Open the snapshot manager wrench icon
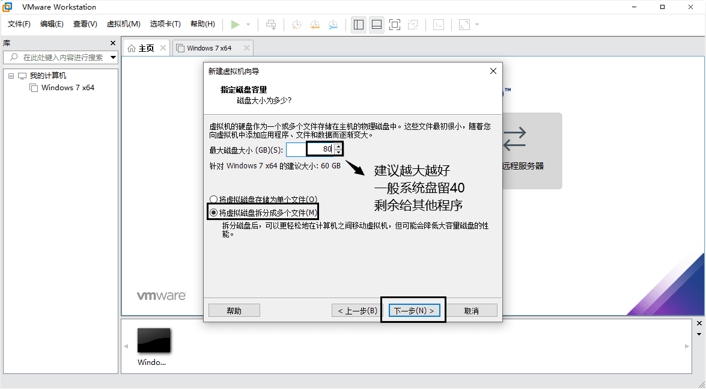Screen dimensions: 706x389 click(x=333, y=25)
